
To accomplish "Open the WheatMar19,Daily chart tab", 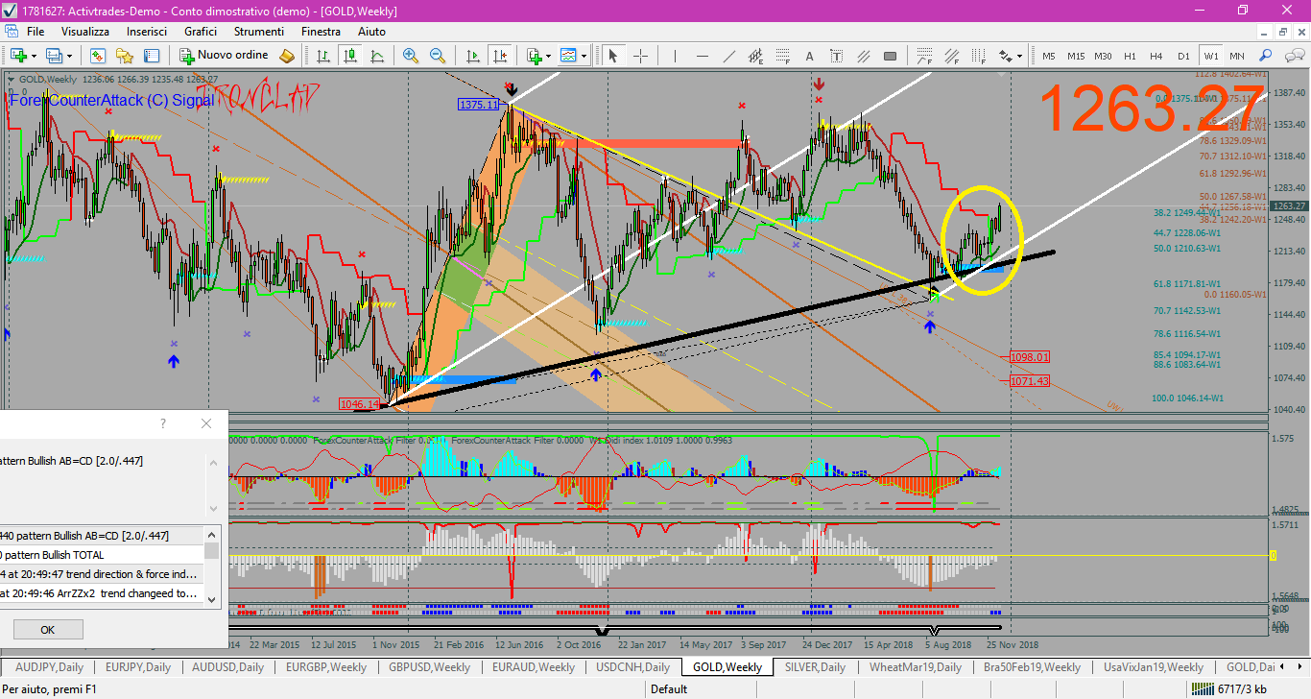I will pos(916,666).
